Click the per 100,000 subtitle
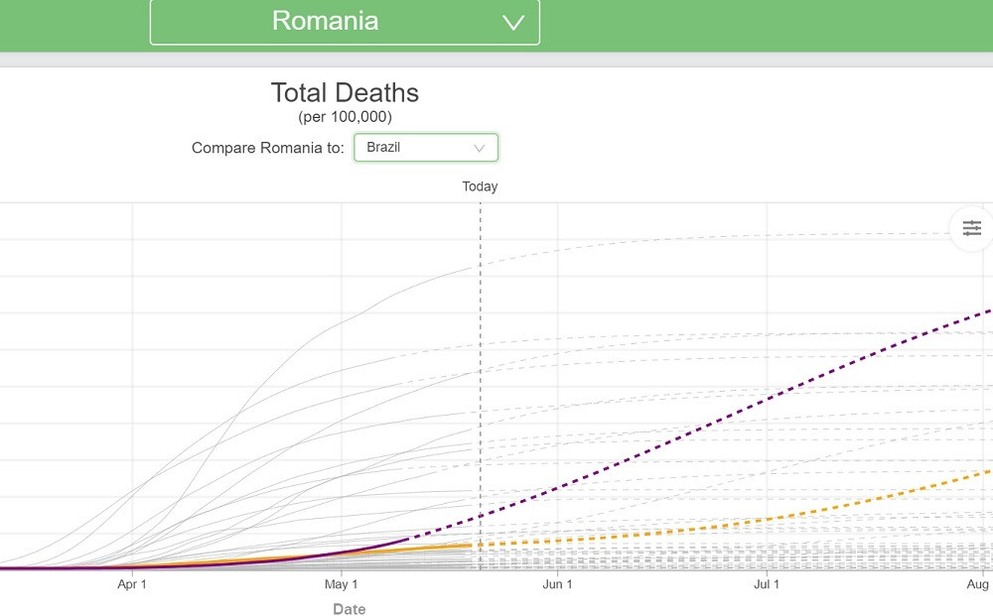 (345, 117)
